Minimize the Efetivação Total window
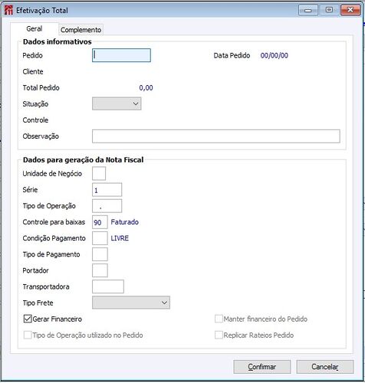 (308, 10)
